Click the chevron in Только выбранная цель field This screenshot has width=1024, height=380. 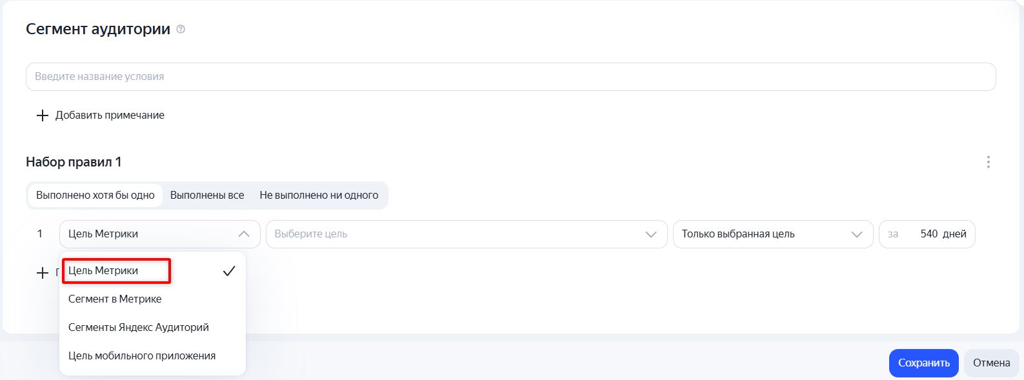(857, 234)
